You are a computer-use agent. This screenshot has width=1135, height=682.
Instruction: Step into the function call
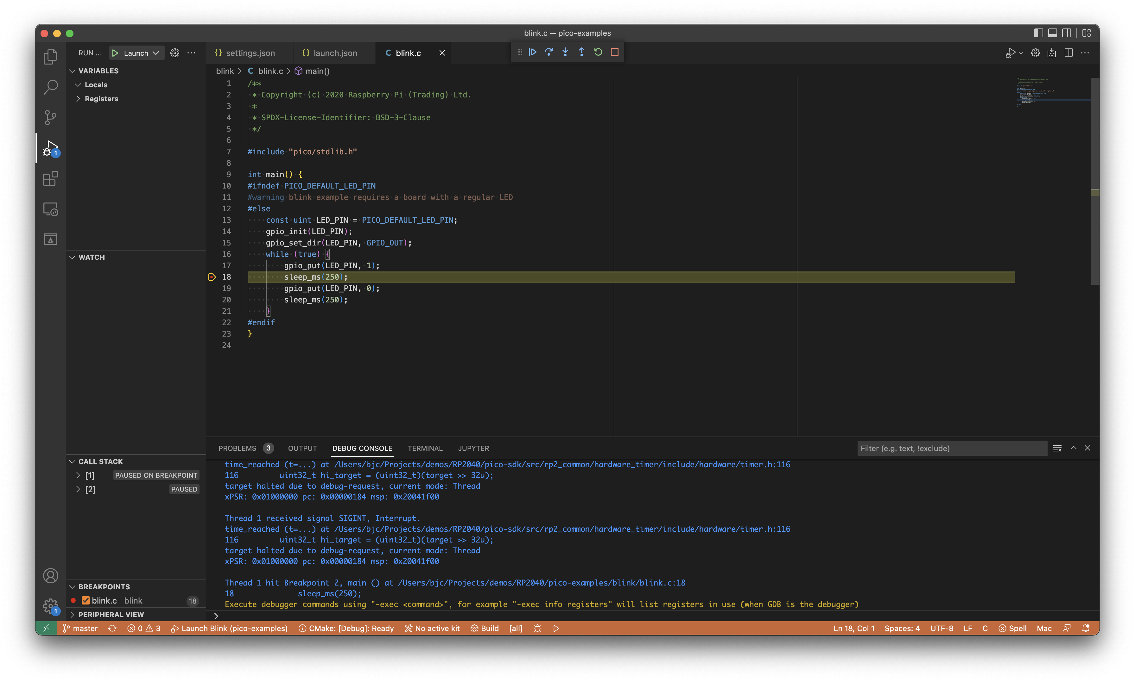point(565,53)
